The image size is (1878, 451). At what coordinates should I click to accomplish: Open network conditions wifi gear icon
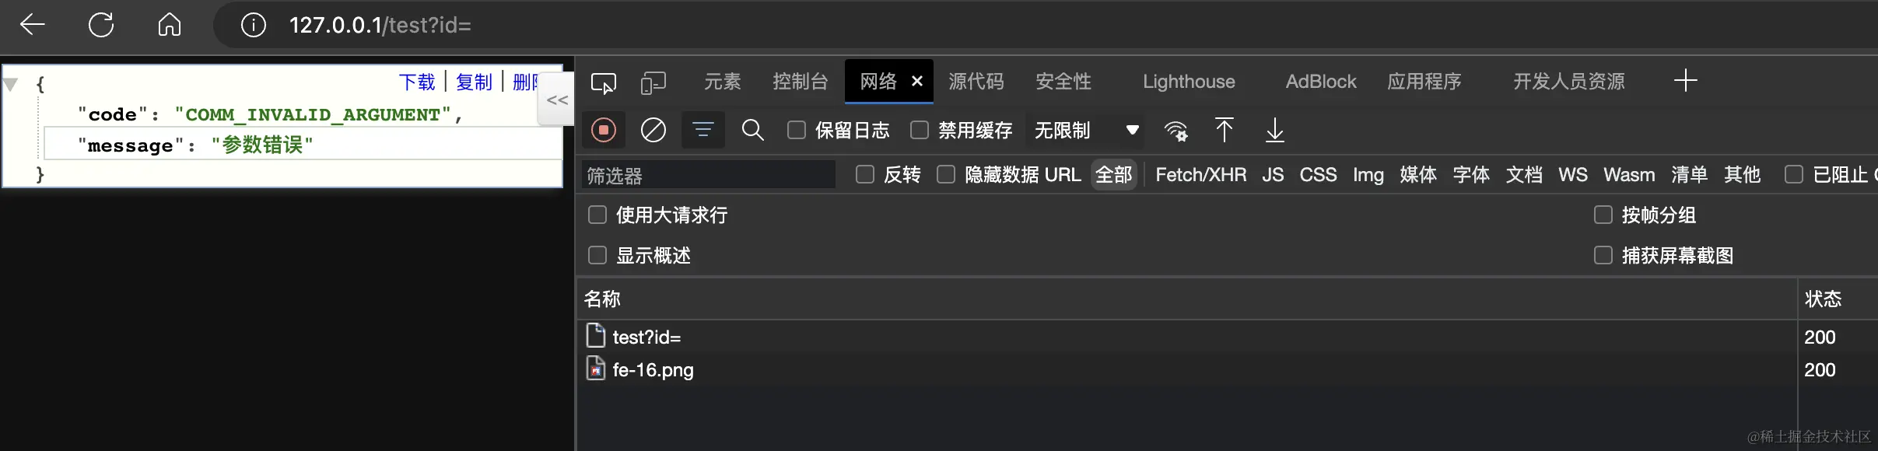coord(1176,130)
